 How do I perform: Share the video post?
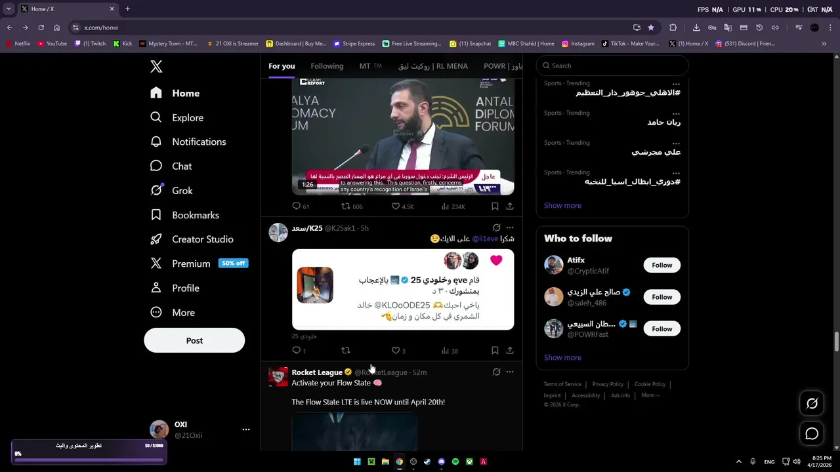coord(510,206)
